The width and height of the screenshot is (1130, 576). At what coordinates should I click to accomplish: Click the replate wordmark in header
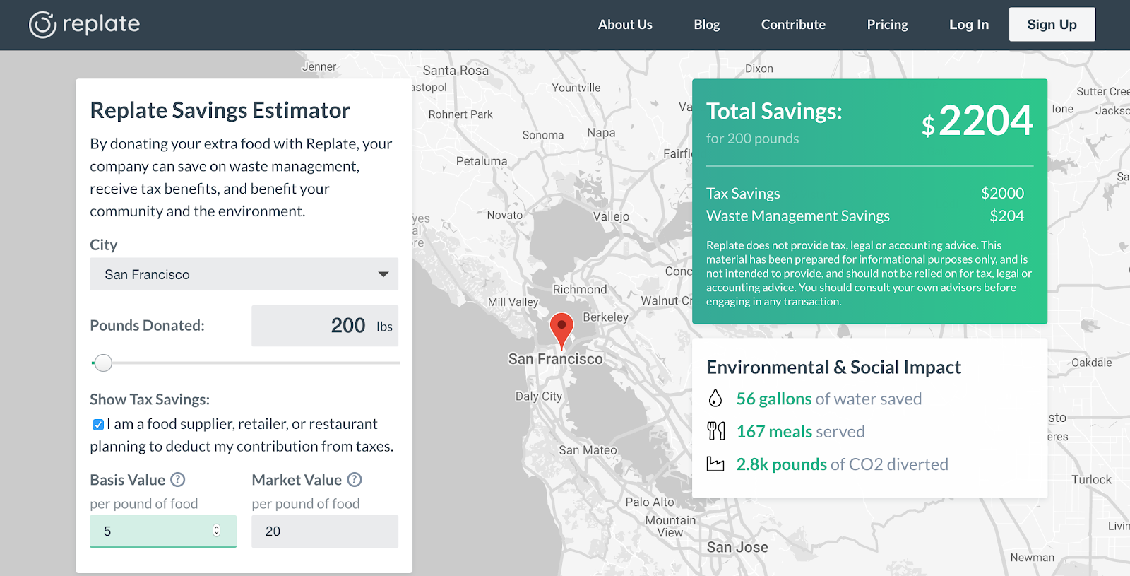pos(101,25)
